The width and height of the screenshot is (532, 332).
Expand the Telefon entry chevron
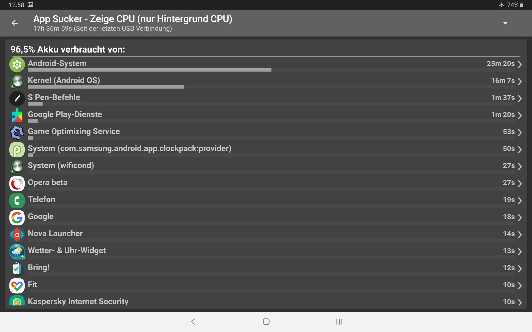click(520, 201)
